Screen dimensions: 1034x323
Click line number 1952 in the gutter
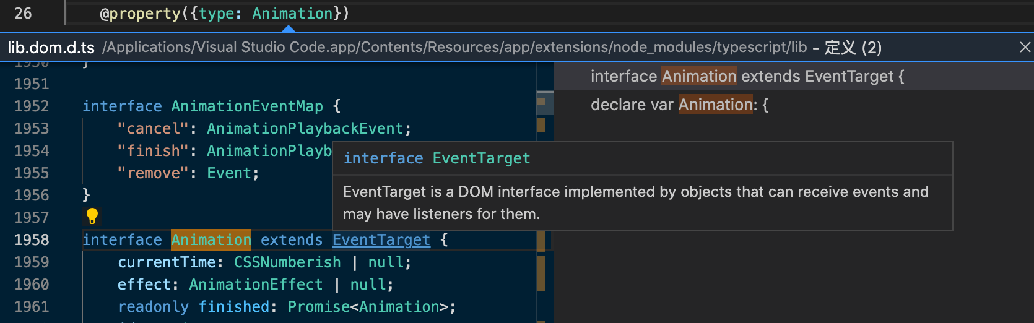(x=32, y=106)
